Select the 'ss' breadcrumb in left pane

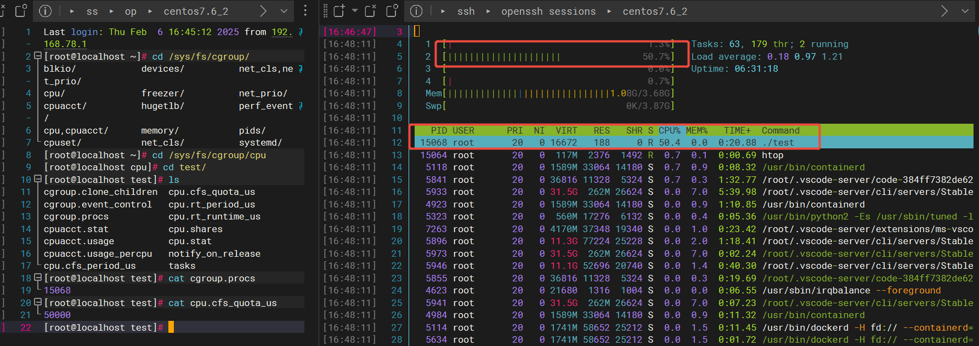92,11
